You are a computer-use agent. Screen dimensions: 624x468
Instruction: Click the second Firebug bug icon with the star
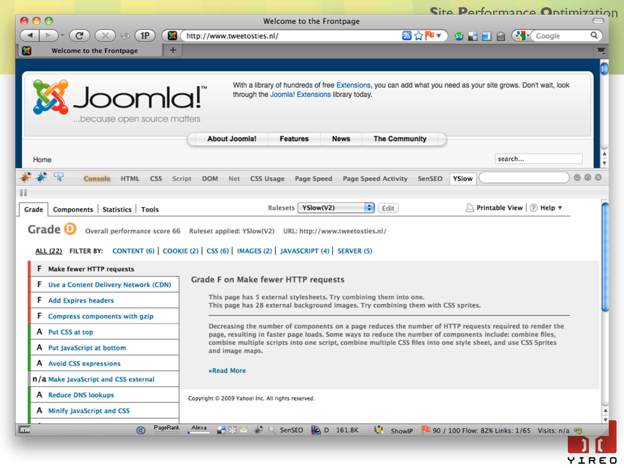click(x=42, y=177)
